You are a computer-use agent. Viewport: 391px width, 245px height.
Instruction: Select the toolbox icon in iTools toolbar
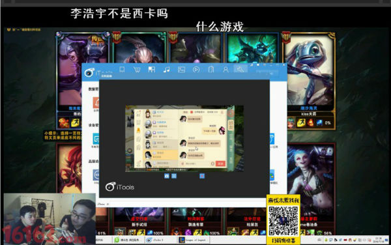pyautogui.click(x=240, y=70)
